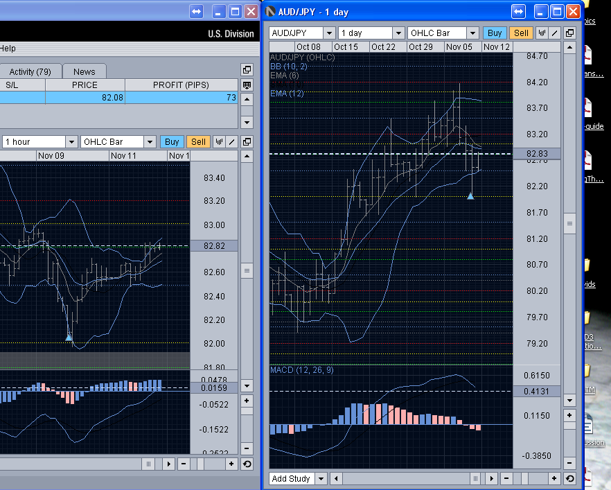611x490 pixels.
Task: Detach the AUD/JPY daily chart window
Action: (x=569, y=33)
